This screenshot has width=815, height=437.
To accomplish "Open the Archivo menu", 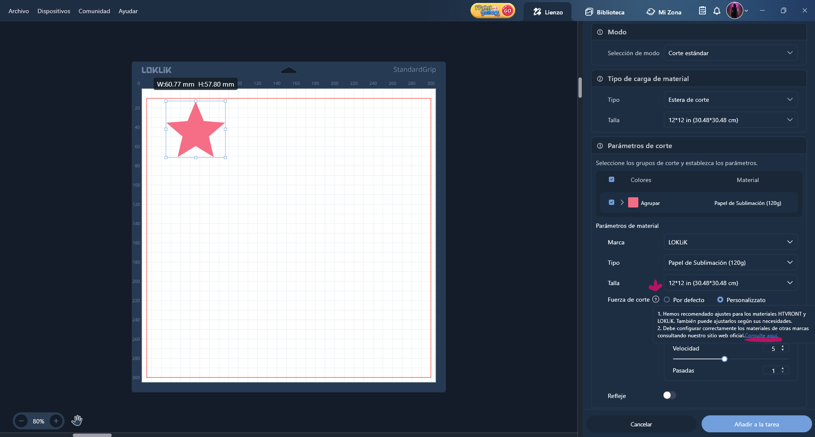I will point(19,11).
